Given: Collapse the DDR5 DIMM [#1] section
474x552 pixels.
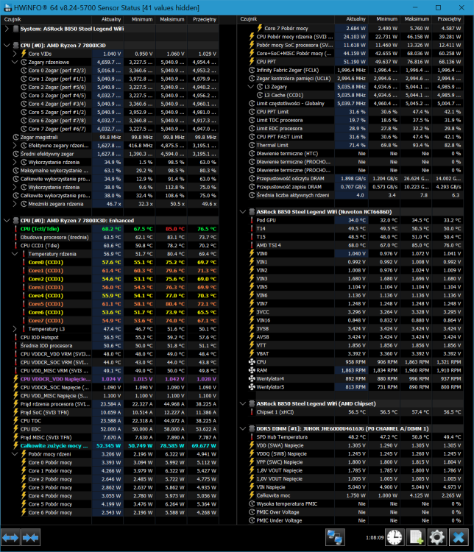Looking at the screenshot, I should pos(243,429).
